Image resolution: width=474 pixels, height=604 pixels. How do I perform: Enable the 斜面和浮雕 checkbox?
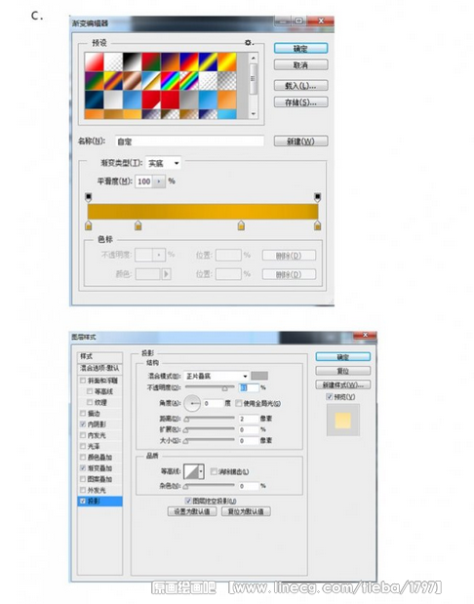point(83,381)
